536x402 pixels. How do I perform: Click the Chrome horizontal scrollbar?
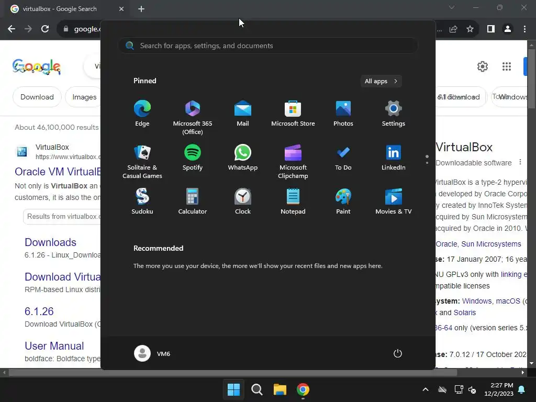coord(233,372)
